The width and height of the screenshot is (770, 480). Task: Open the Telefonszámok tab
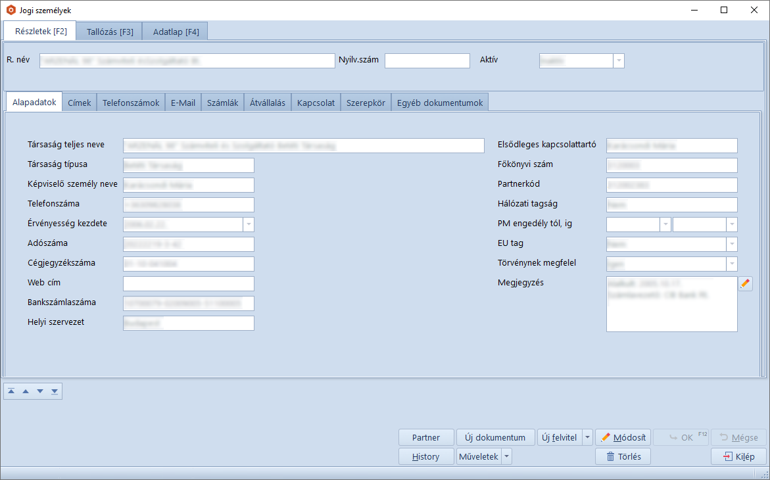coord(131,103)
